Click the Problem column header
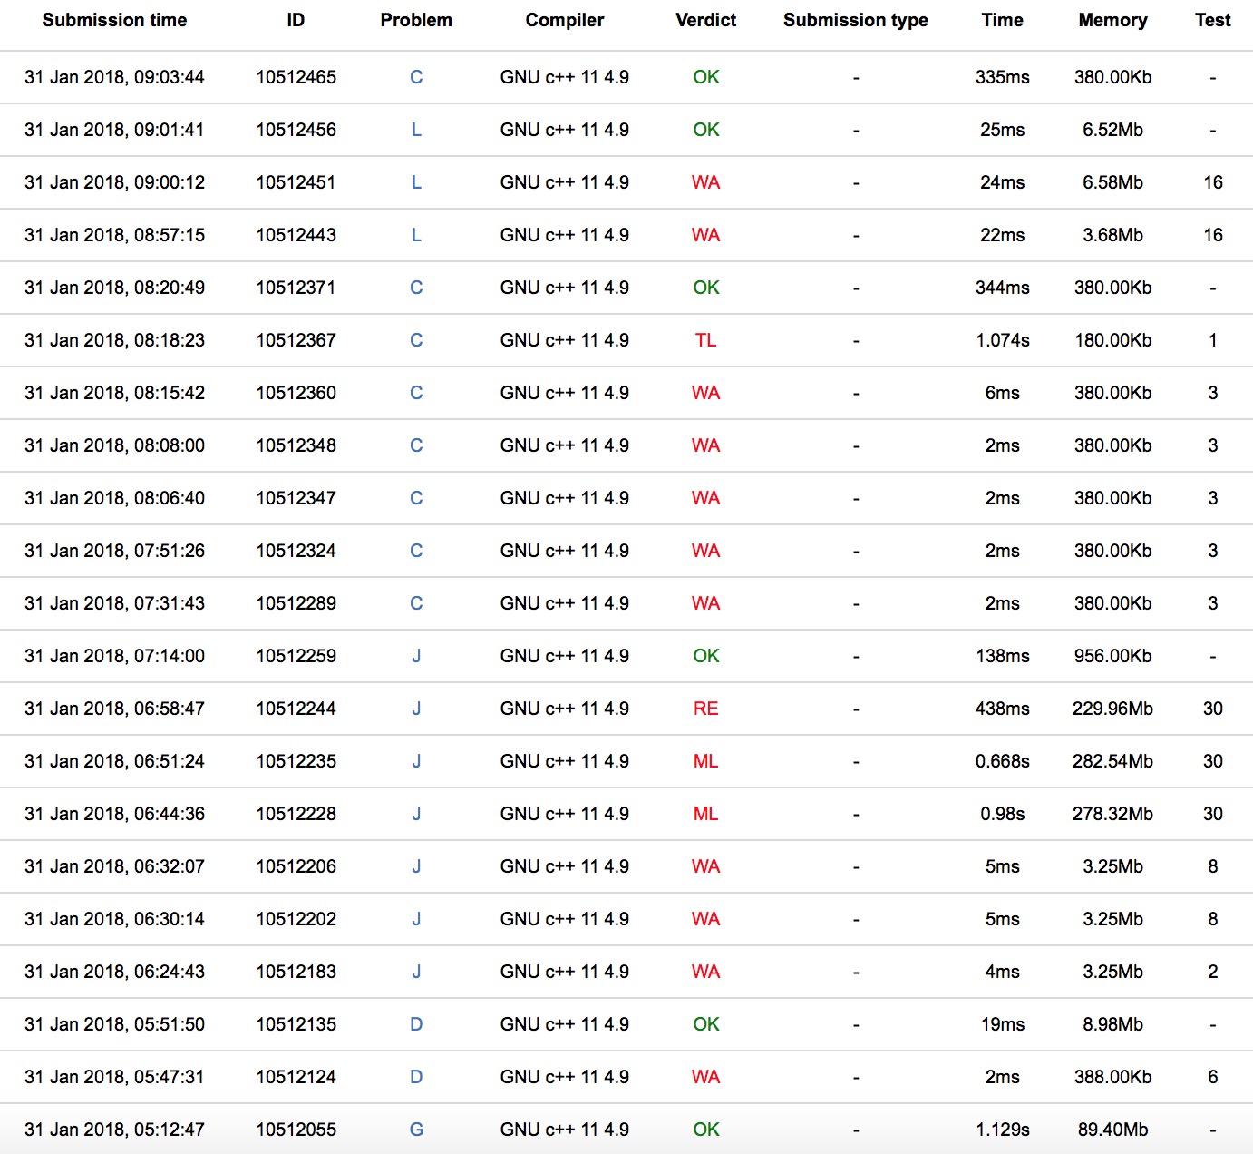1253x1154 pixels. 416,20
